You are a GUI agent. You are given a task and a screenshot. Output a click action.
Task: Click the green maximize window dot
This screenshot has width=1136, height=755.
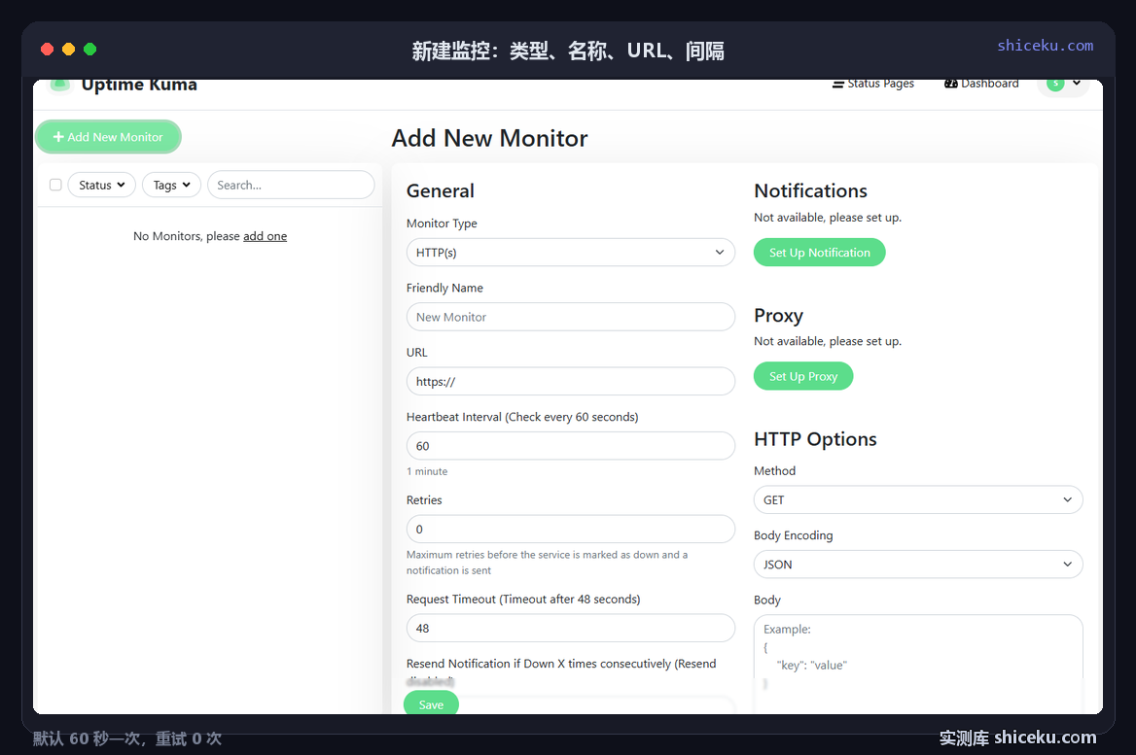point(89,50)
